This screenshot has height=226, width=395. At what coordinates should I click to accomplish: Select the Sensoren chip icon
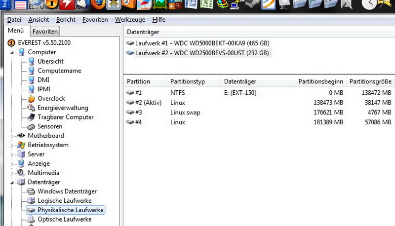(32, 127)
